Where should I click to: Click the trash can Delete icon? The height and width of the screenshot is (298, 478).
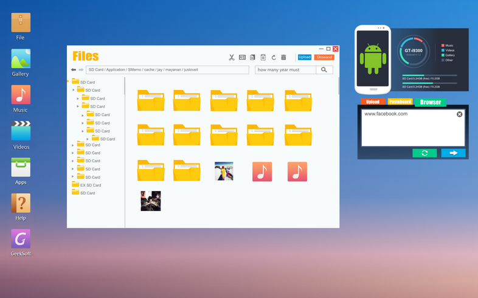(283, 57)
